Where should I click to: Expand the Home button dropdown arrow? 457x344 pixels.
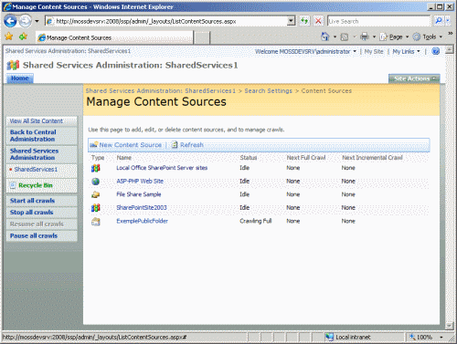coord(335,37)
